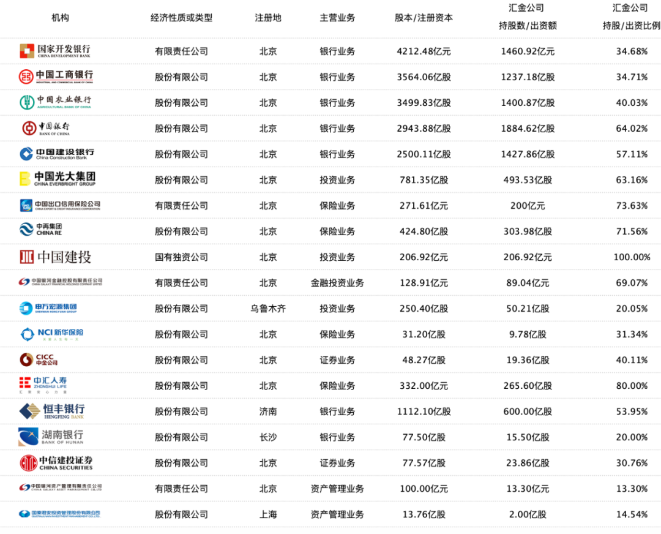Click the 湖南银行 Bank of Hunan logo
The width and height of the screenshot is (661, 534).
51,437
